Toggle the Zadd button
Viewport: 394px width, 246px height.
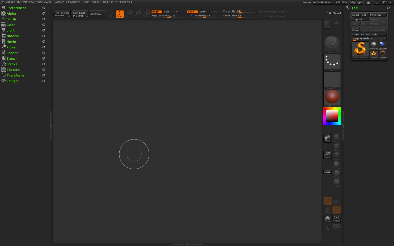(192, 12)
